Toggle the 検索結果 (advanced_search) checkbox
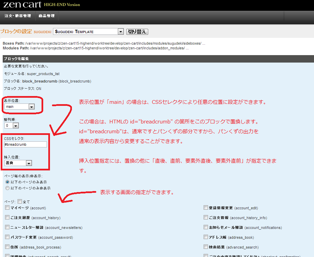Image resolution: width=314 pixels, height=257 pixels. (x=206, y=247)
